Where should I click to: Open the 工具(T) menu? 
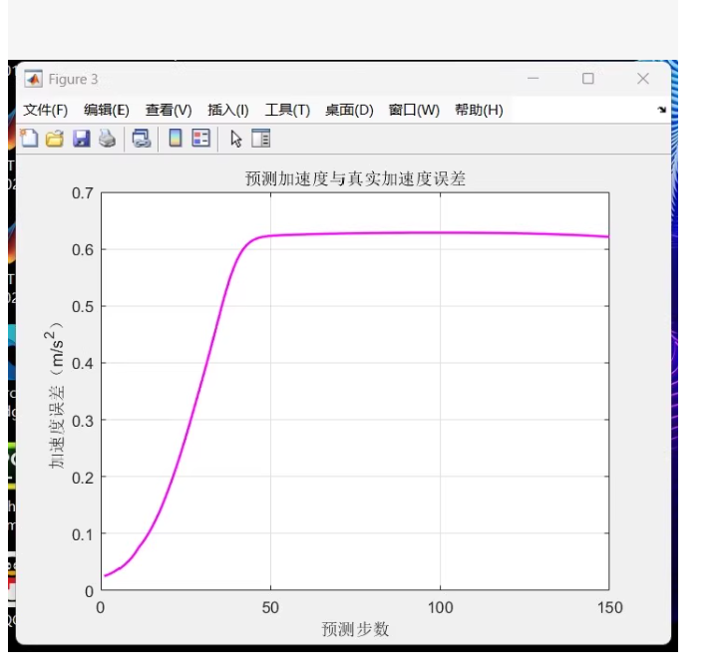click(287, 110)
